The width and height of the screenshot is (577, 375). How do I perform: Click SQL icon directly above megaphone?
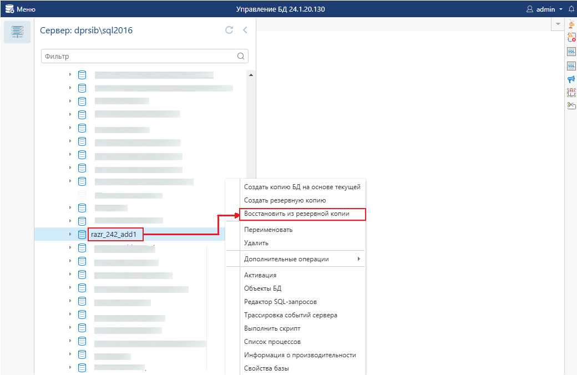(571, 66)
